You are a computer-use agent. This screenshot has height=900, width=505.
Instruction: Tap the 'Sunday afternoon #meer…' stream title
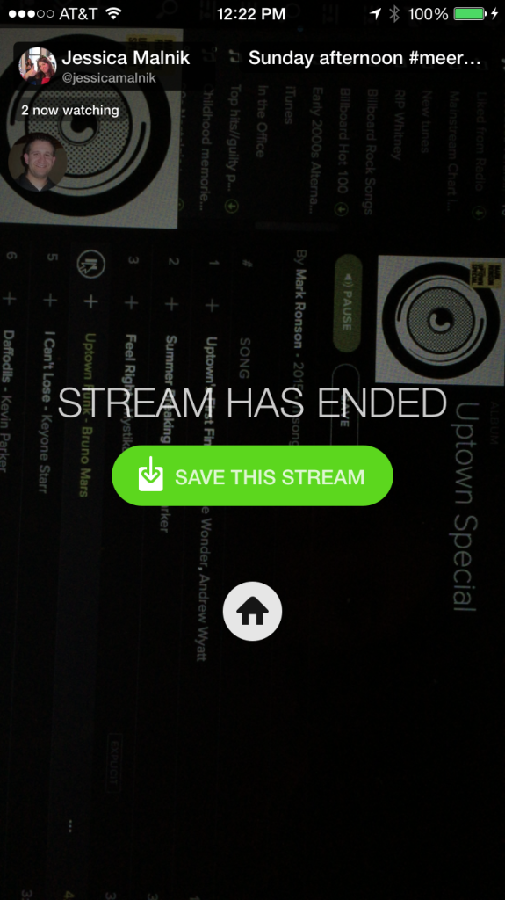[x=364, y=58]
